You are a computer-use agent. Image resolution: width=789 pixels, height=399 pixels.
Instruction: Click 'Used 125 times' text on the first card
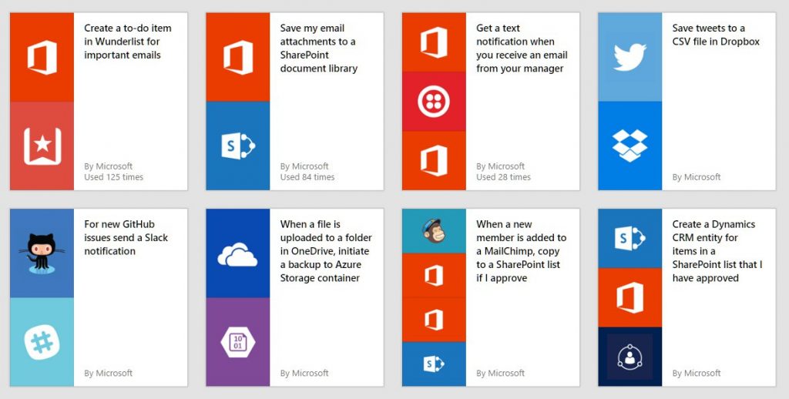coord(114,177)
